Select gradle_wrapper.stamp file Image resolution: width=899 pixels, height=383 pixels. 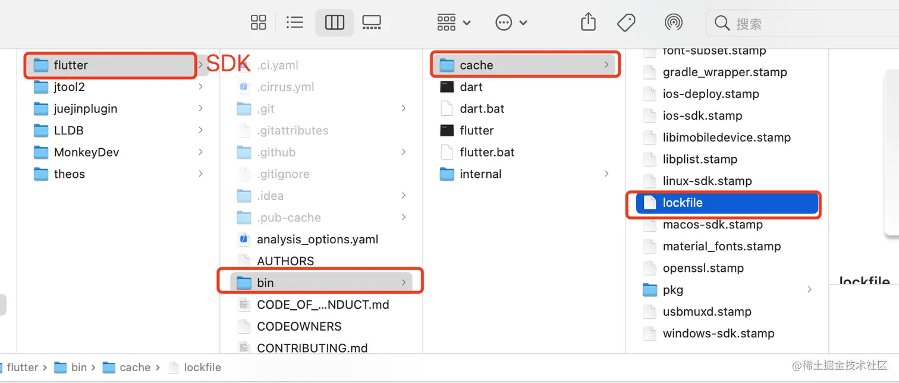click(x=727, y=72)
